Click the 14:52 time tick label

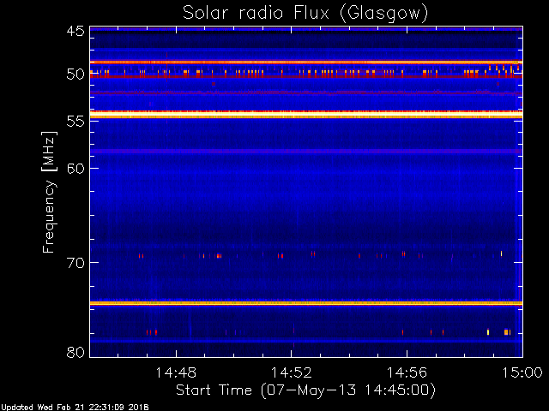tap(292, 372)
